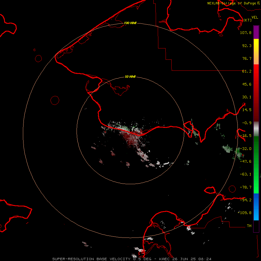The height and width of the screenshot is (261, 261).
Task: Click the 92.3 value on velocity scale
Action: coord(247,46)
